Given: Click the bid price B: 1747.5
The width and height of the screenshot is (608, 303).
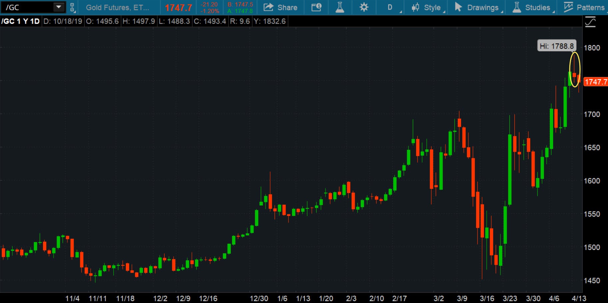Looking at the screenshot, I should pos(240,4).
